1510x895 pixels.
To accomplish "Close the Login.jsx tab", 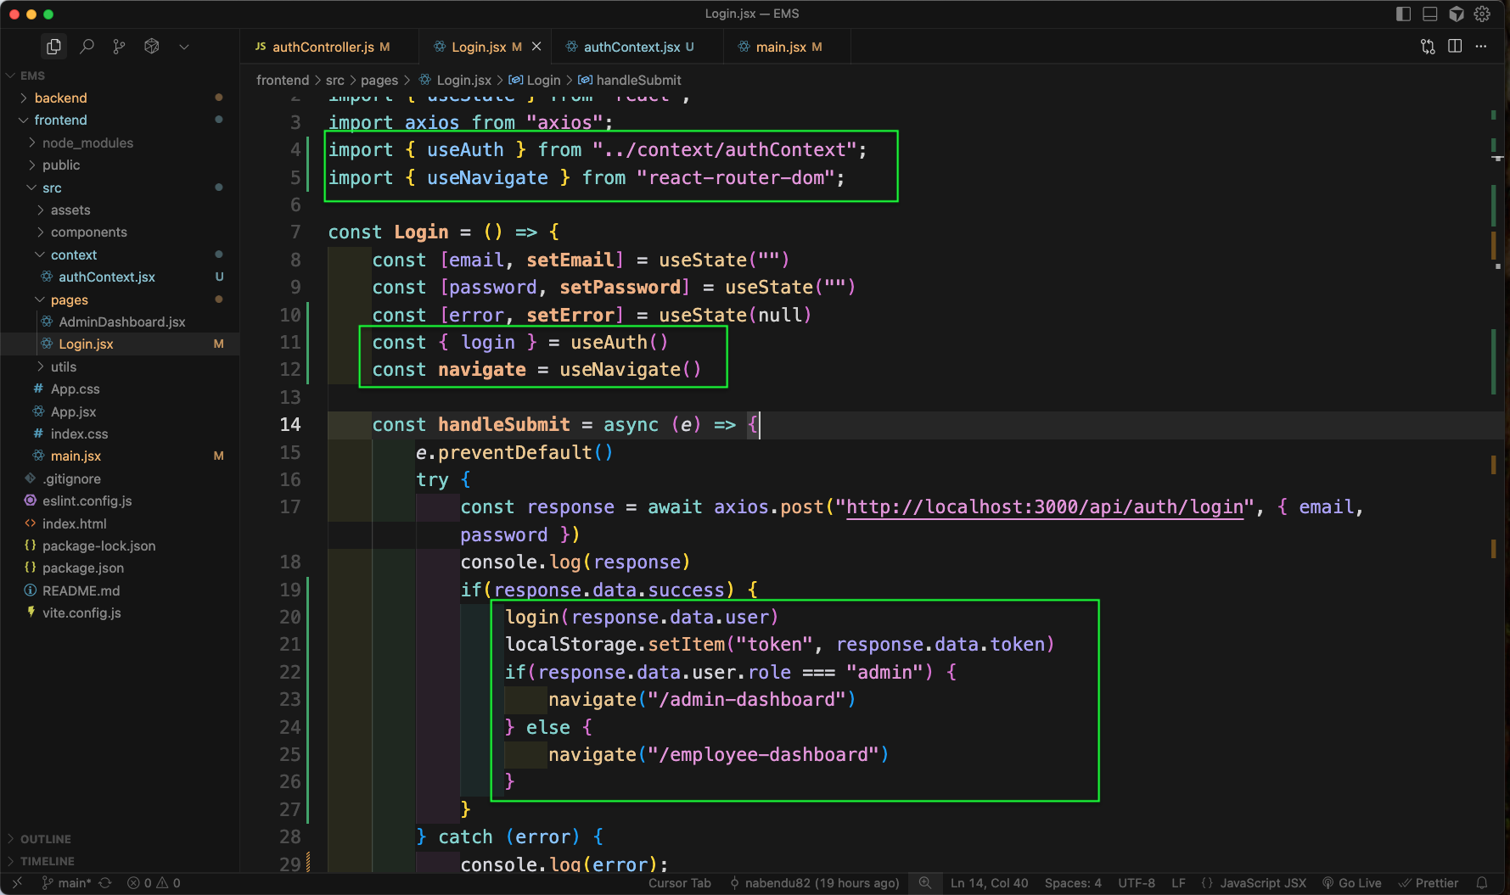I will pos(536,47).
